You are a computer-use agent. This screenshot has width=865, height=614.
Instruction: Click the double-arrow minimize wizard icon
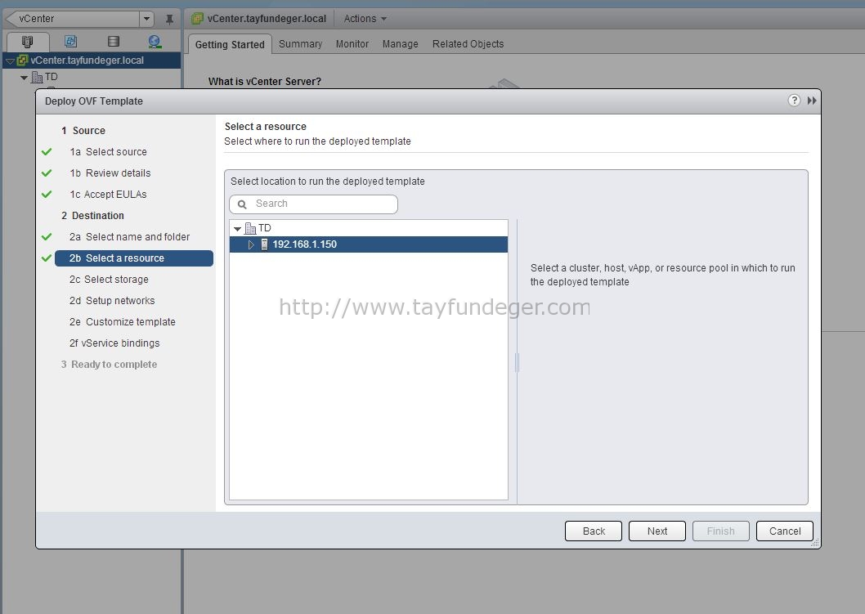coord(812,101)
